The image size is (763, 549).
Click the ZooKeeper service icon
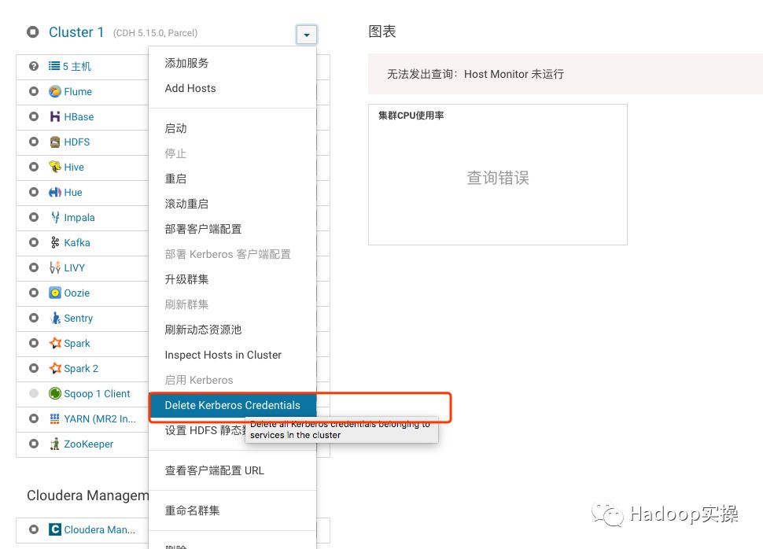[55, 444]
